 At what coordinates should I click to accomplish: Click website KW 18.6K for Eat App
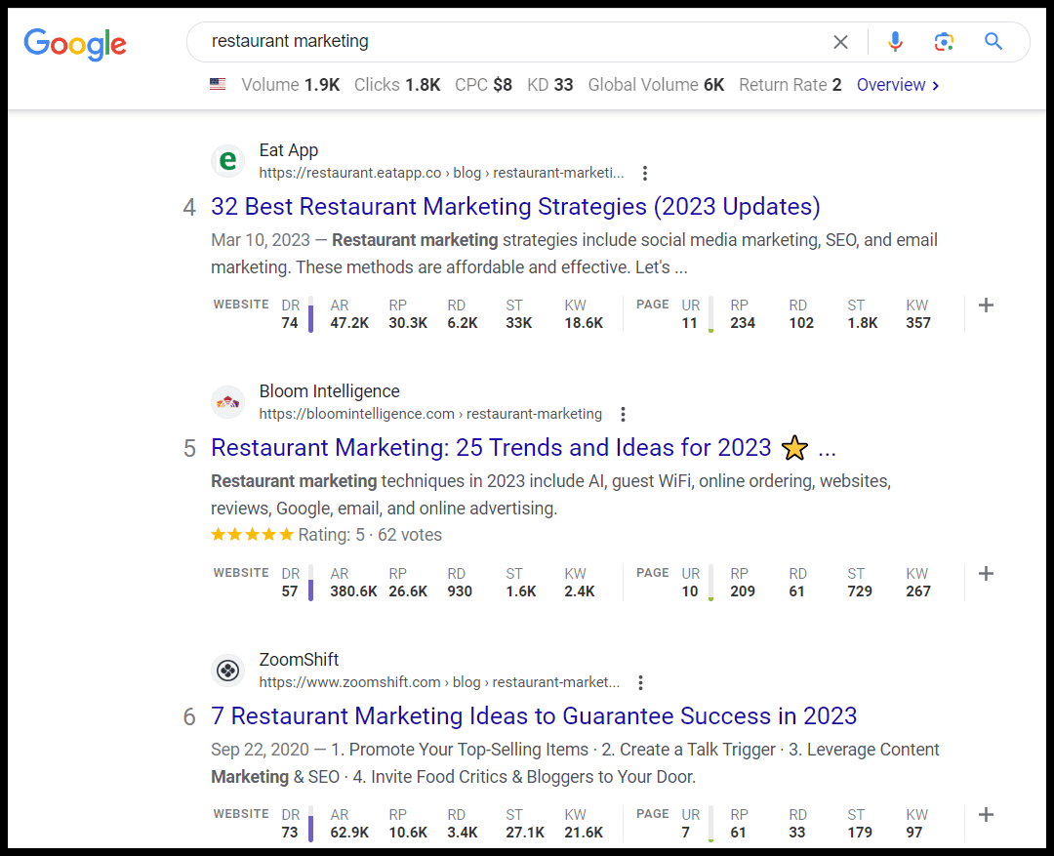point(584,314)
